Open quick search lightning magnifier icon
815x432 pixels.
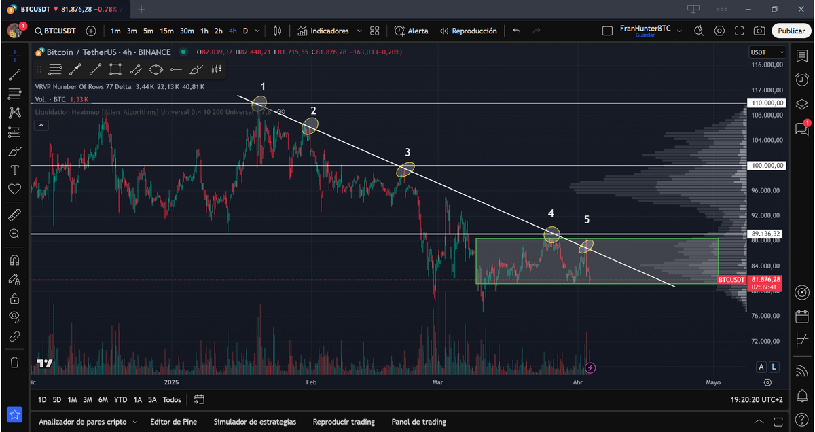(x=699, y=31)
